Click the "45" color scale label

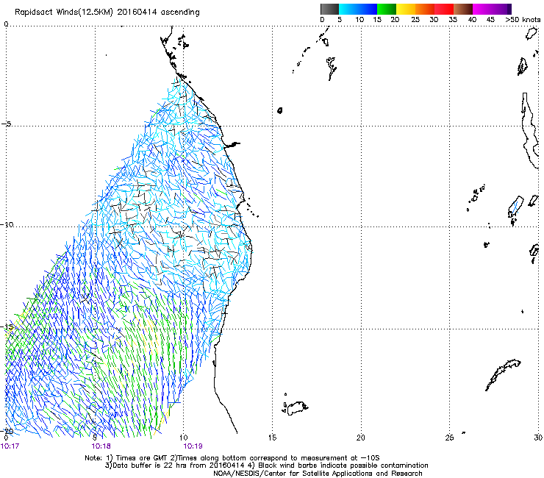(490, 20)
